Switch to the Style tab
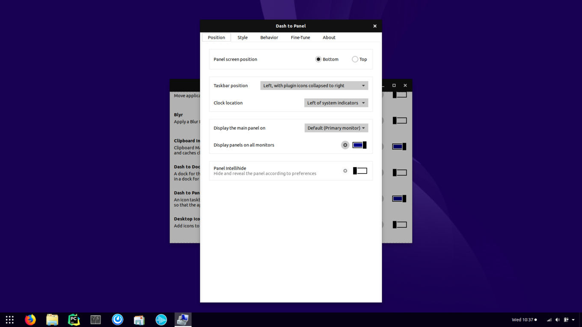 243,38
